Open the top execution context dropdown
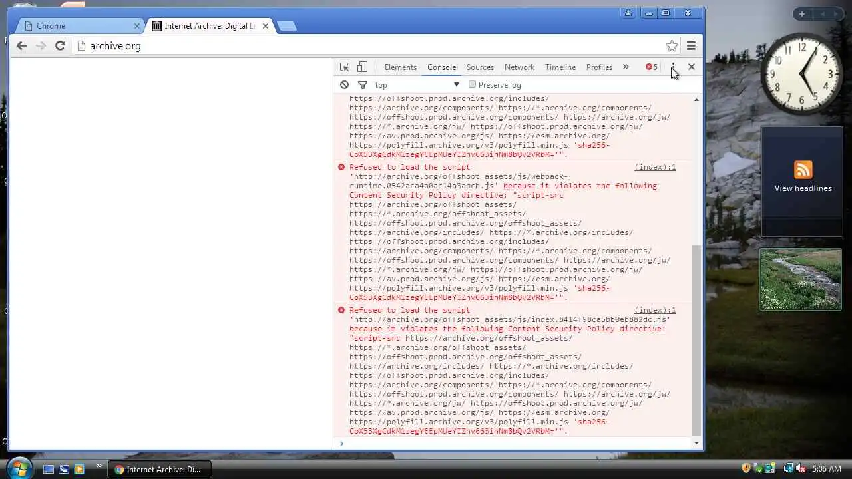 click(417, 84)
